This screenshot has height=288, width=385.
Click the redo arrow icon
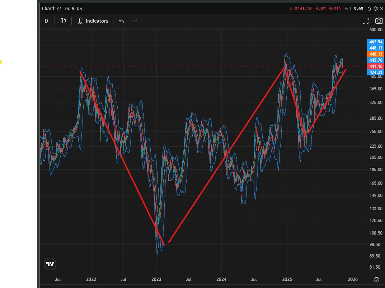(135, 21)
